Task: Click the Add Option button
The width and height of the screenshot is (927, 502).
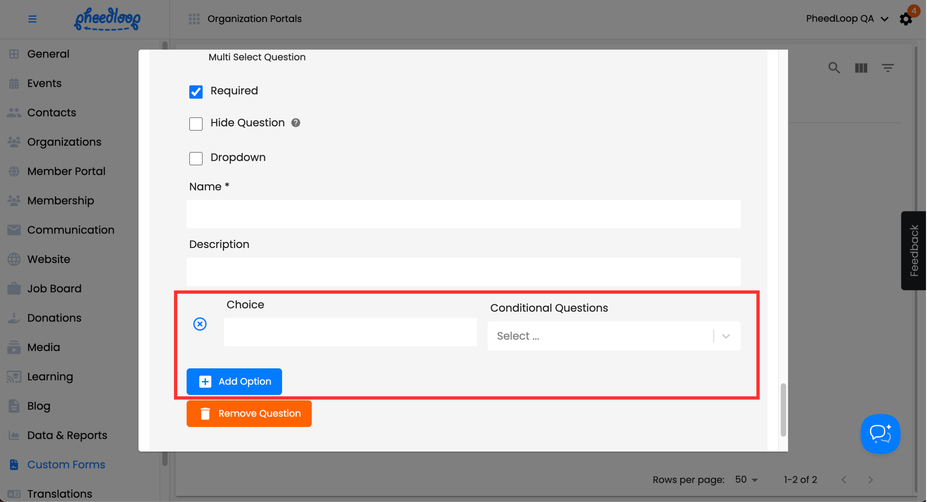Action: tap(234, 381)
